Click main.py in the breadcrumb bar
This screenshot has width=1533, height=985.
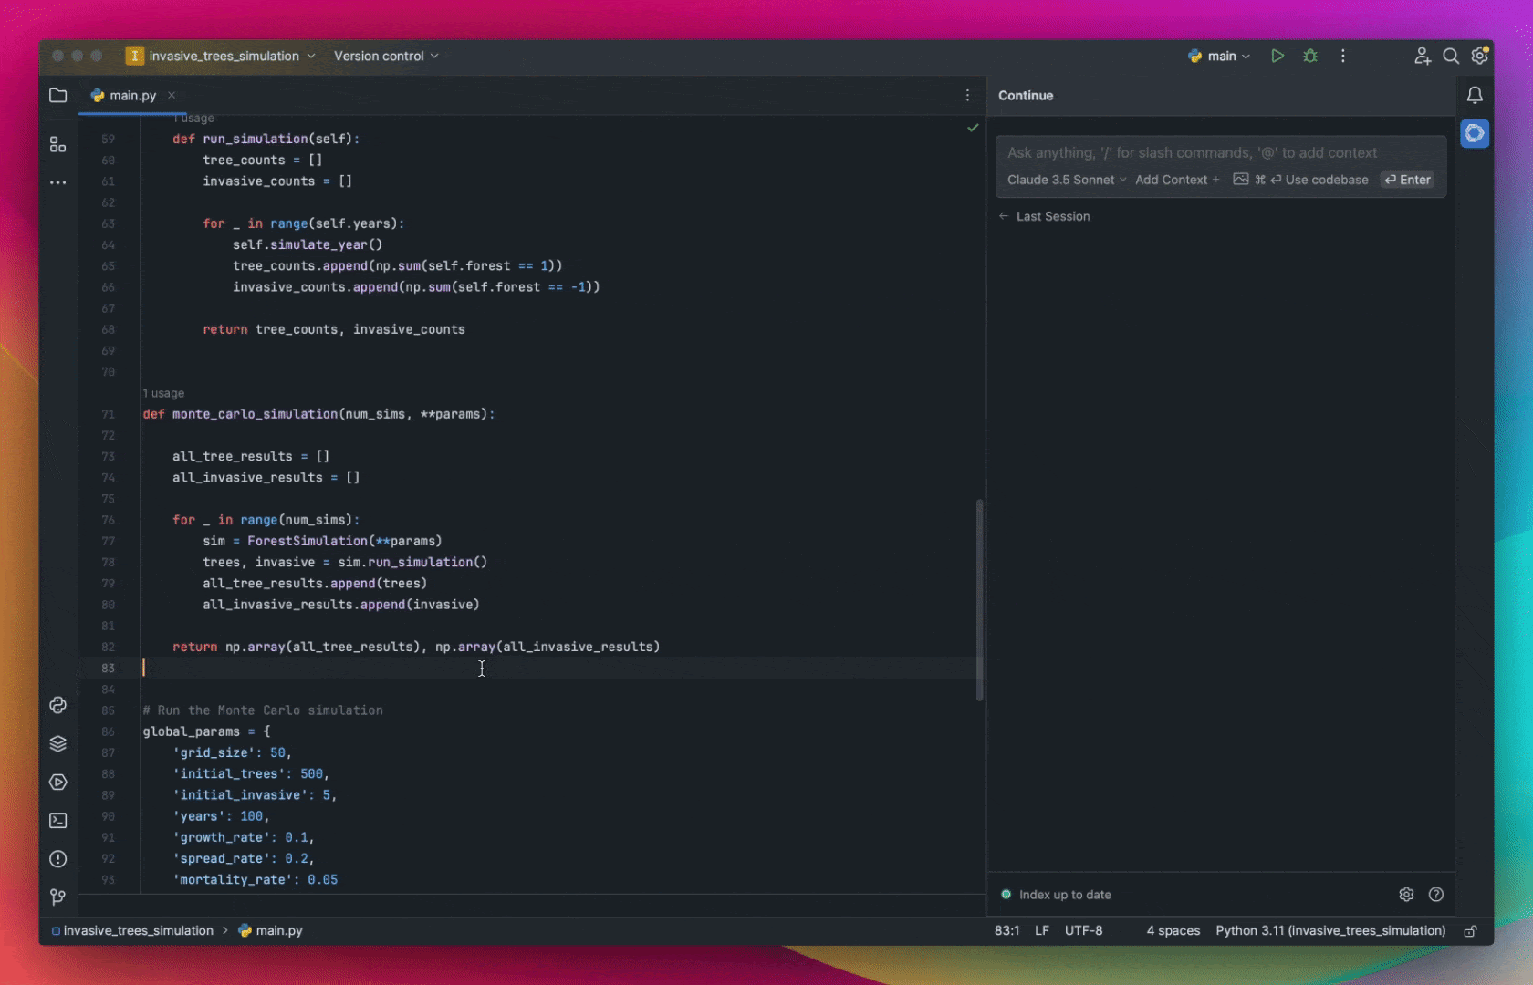coord(278,931)
